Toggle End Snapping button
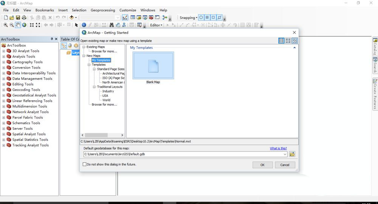The width and height of the screenshot is (378, 204). click(207, 17)
